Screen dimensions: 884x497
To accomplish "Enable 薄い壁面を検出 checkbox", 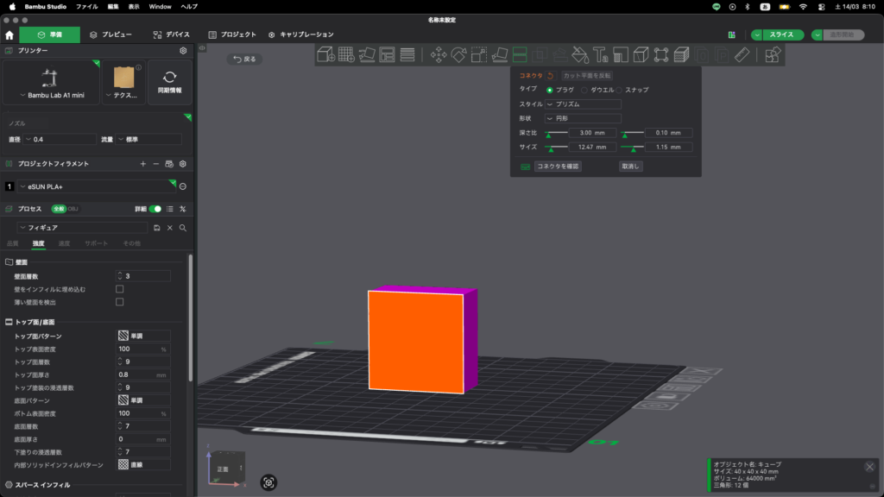I will [120, 302].
